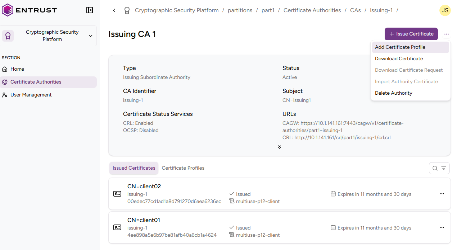Click the Issue Certificate button
457x250 pixels.
(411, 34)
